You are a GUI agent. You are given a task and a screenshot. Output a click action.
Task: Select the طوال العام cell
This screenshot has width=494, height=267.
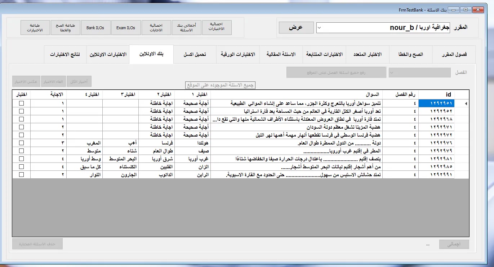[x=157, y=151]
